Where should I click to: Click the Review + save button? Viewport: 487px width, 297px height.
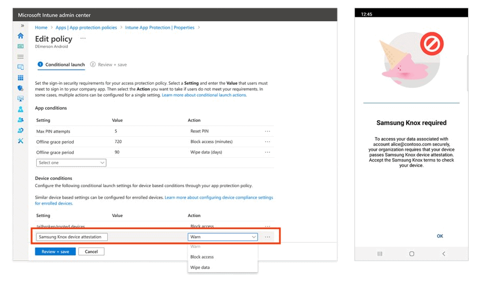click(x=55, y=252)
